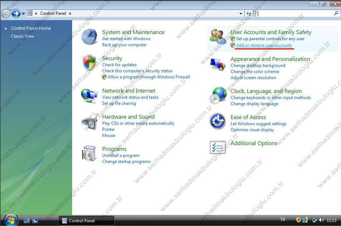341x226 pixels.
Task: Click the Security shield icon
Action: (x=89, y=63)
